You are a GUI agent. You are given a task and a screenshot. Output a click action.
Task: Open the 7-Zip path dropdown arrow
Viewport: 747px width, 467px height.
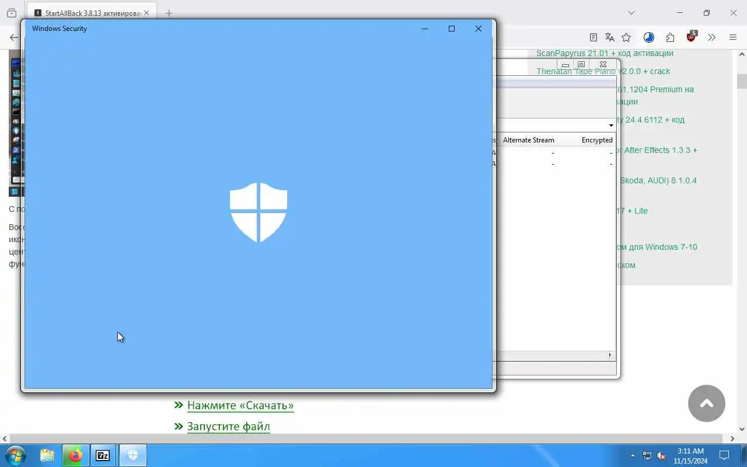pos(611,126)
